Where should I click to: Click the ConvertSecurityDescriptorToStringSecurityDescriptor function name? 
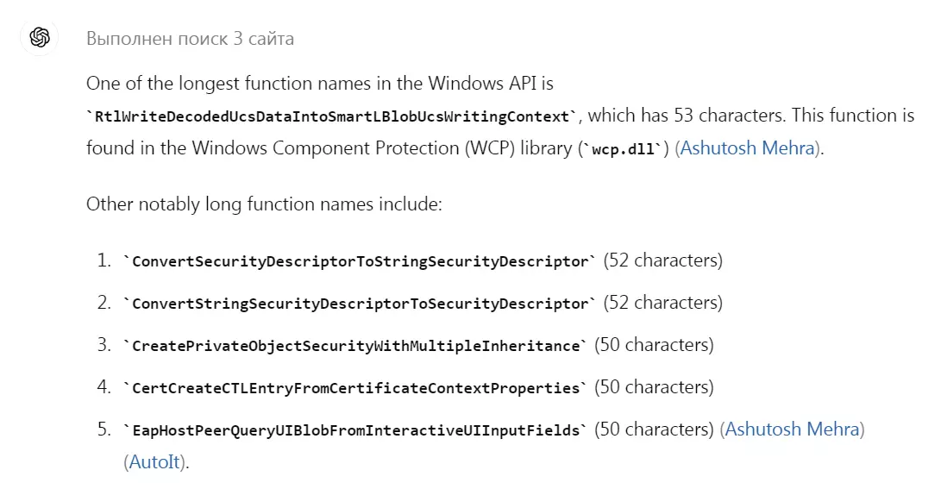[360, 261]
